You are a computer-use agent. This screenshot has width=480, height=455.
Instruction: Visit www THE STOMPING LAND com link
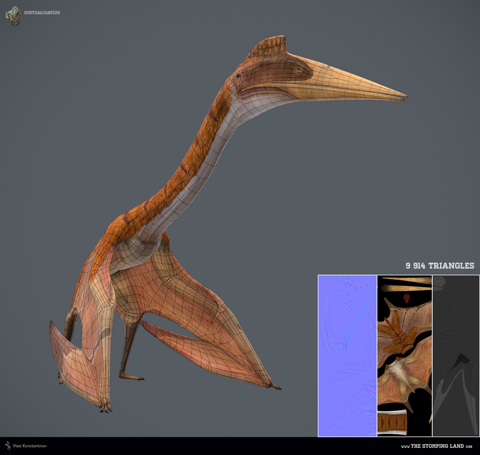436,446
